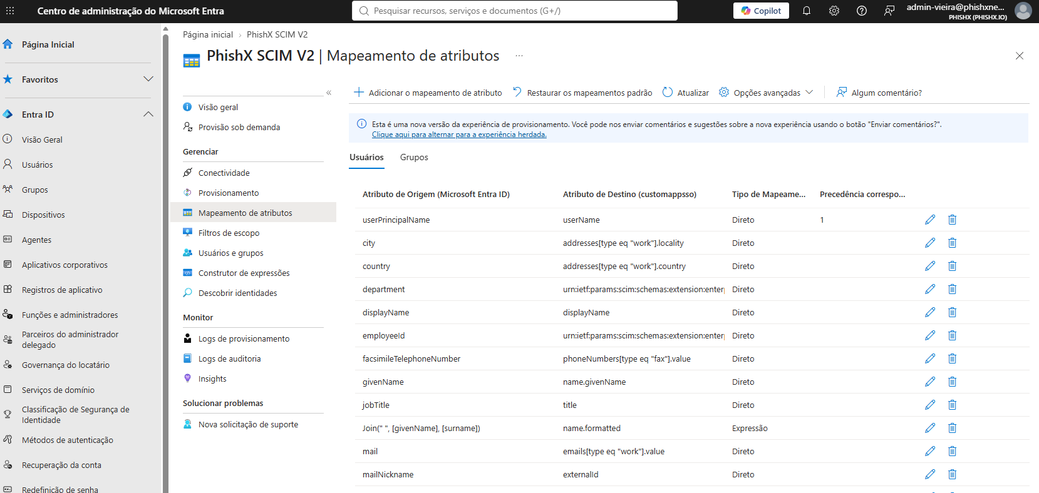Delete the displayName attribute mapping
The width and height of the screenshot is (1039, 493).
[952, 312]
